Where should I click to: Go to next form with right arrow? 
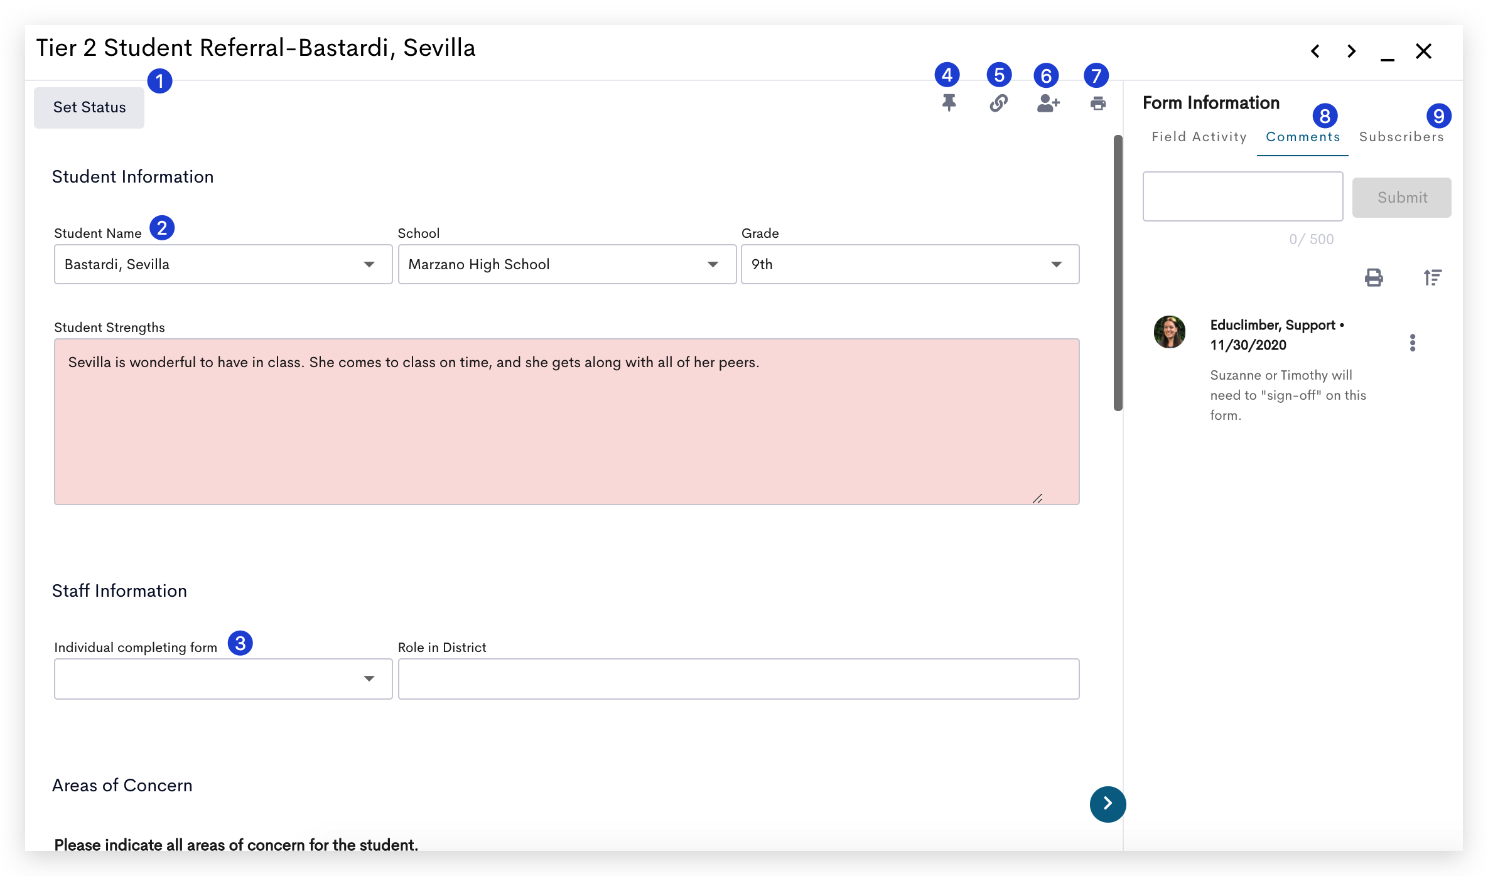tap(1352, 51)
